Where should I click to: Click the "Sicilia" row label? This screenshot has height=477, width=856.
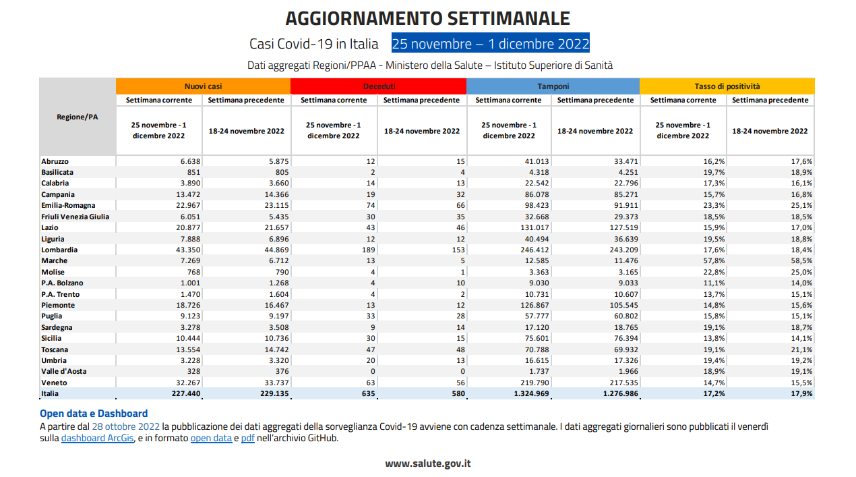click(x=53, y=338)
